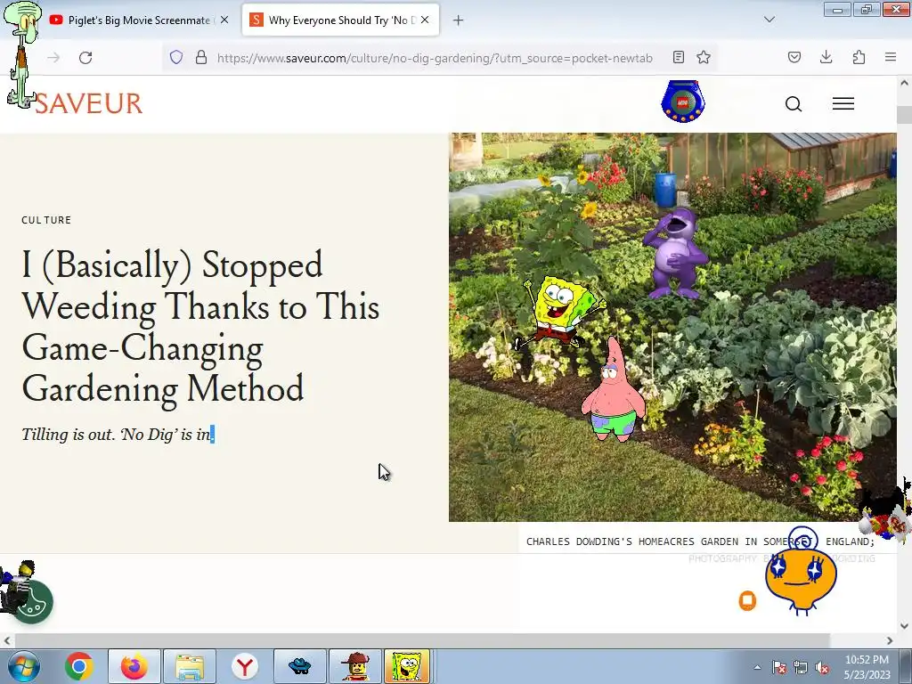Click the article headline text

tap(200, 326)
